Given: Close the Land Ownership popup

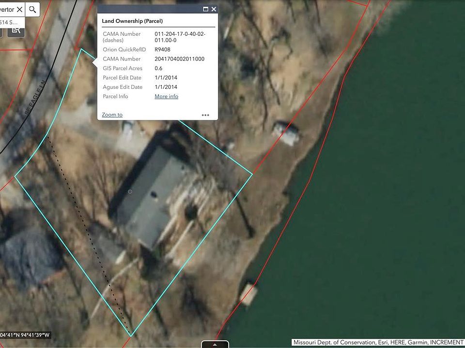Looking at the screenshot, I should [214, 9].
